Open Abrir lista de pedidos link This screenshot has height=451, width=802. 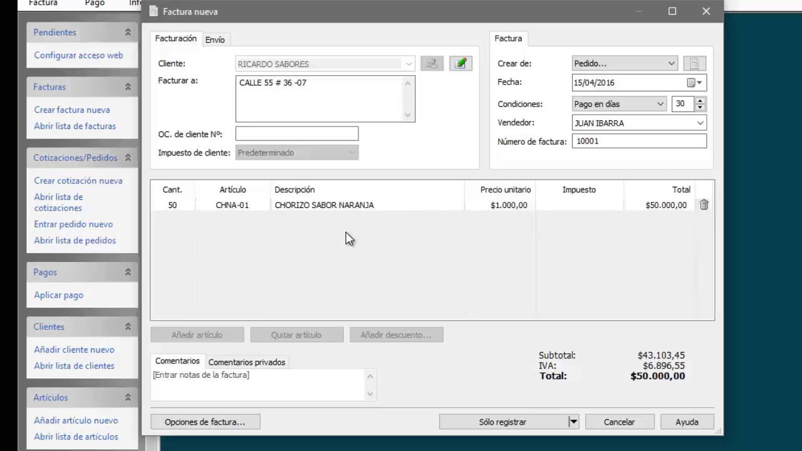pos(75,241)
